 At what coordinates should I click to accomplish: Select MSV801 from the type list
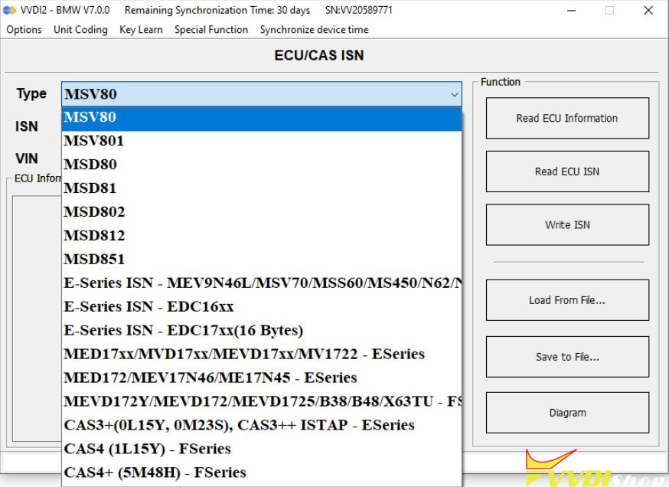(262, 141)
